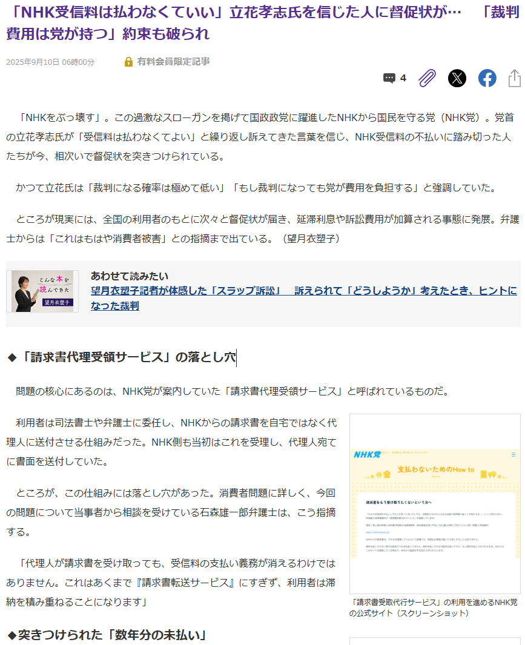Image resolution: width=525 pixels, height=645 pixels.
Task: Share article on Facebook
Action: (487, 78)
